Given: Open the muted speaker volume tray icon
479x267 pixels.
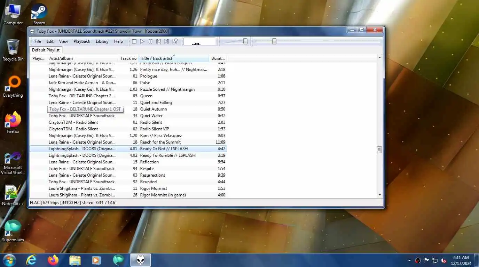Looking at the screenshot, I should 443,260.
